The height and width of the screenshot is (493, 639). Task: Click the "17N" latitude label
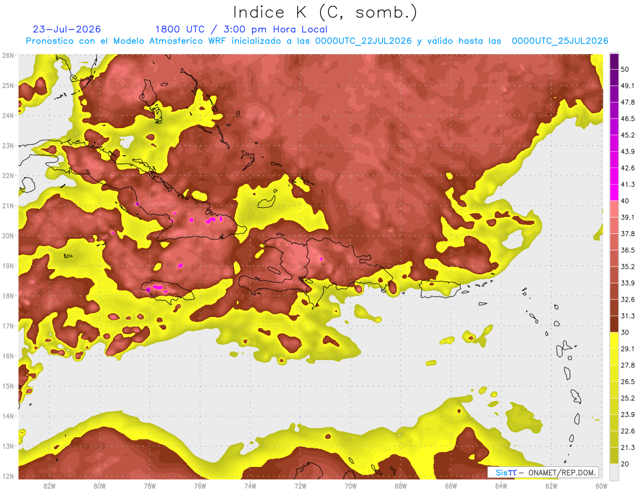point(8,325)
